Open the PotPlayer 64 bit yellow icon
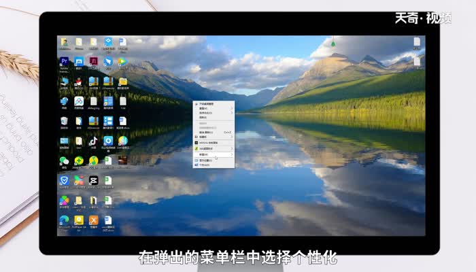476x272 pixels. pyautogui.click(x=79, y=220)
